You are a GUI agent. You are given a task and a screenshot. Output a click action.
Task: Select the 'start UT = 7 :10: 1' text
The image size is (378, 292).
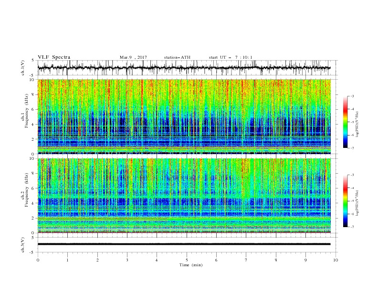click(231, 57)
